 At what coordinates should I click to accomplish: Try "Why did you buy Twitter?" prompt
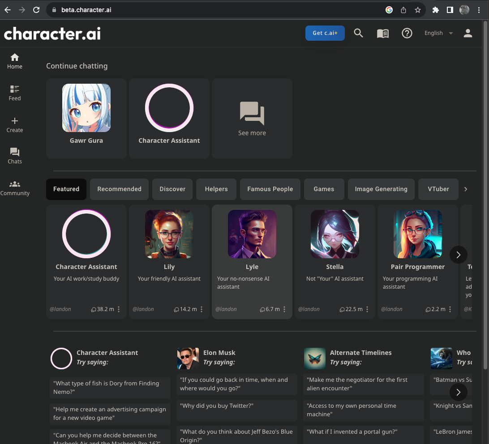pyautogui.click(x=237, y=410)
